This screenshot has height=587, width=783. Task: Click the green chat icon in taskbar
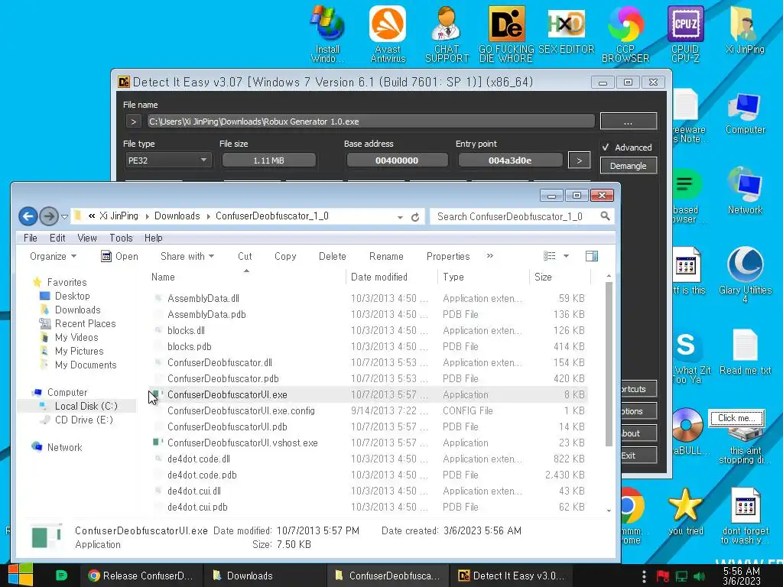[61, 576]
